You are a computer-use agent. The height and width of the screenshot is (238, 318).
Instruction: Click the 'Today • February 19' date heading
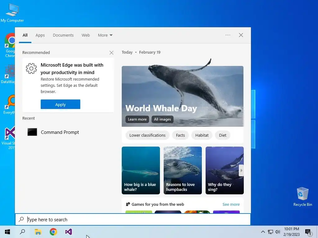[141, 52]
